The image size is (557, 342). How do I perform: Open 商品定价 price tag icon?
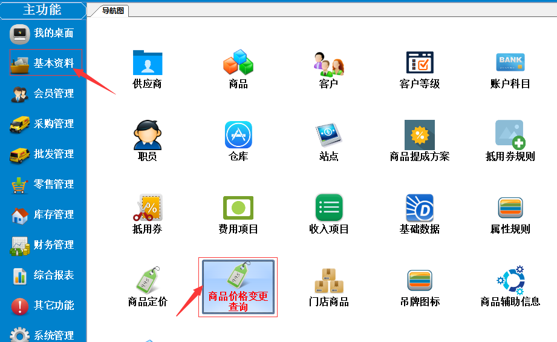(x=148, y=286)
